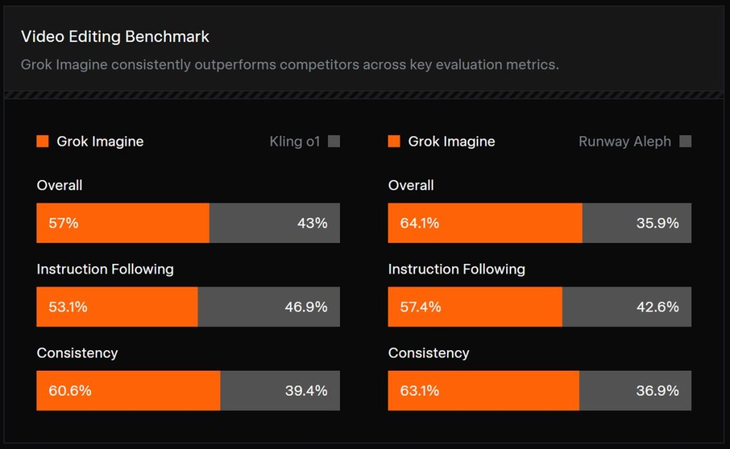Select the 43% gray Overall bar

point(274,223)
